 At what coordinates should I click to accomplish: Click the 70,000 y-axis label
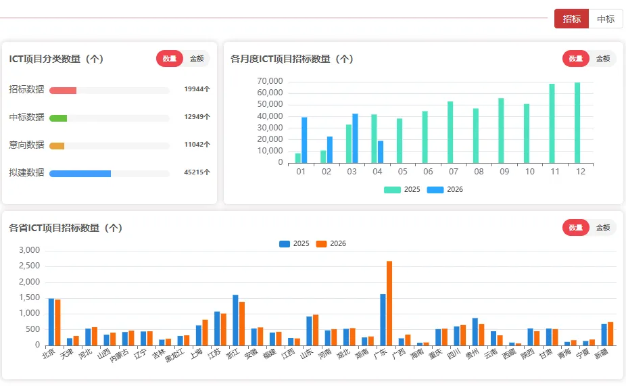pyautogui.click(x=270, y=81)
